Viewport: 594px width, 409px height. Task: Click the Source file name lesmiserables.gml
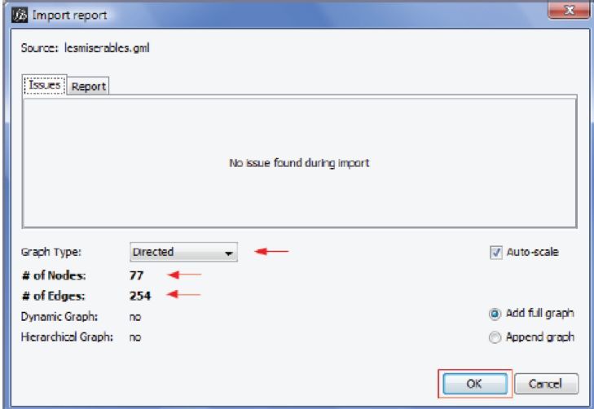(x=107, y=48)
